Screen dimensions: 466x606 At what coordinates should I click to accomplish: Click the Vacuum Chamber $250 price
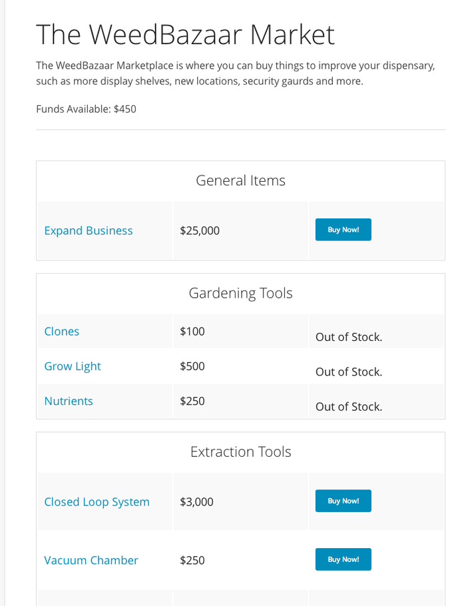192,560
